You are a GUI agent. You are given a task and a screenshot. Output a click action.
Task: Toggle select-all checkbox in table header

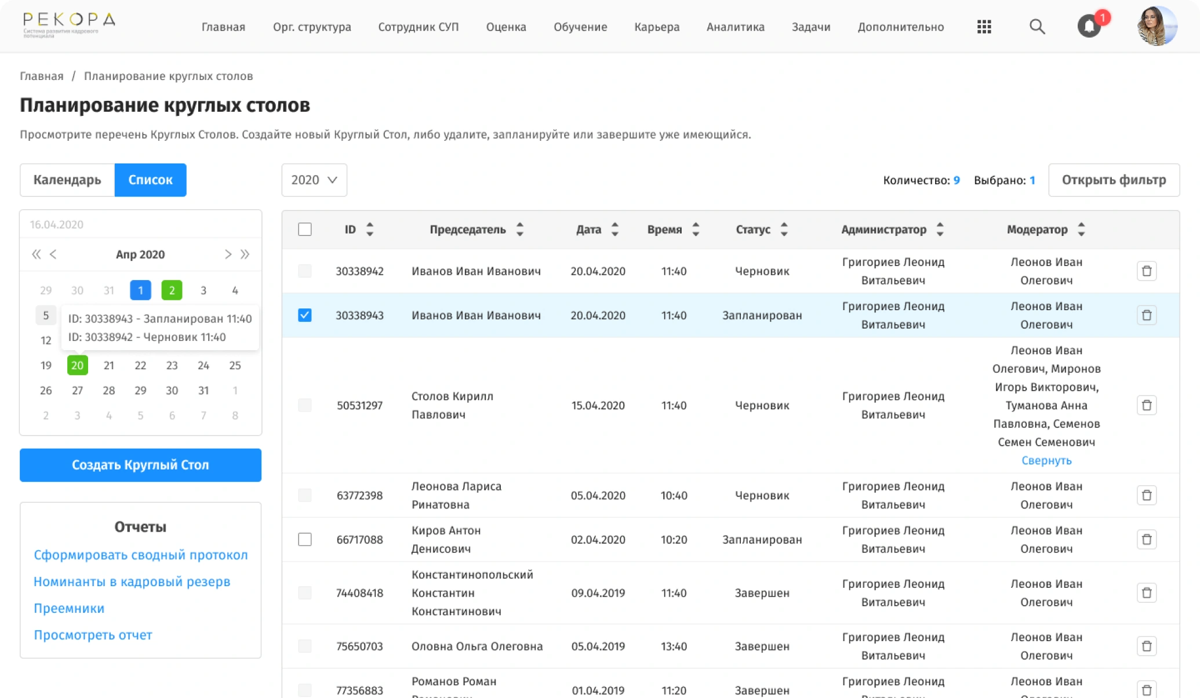[304, 230]
